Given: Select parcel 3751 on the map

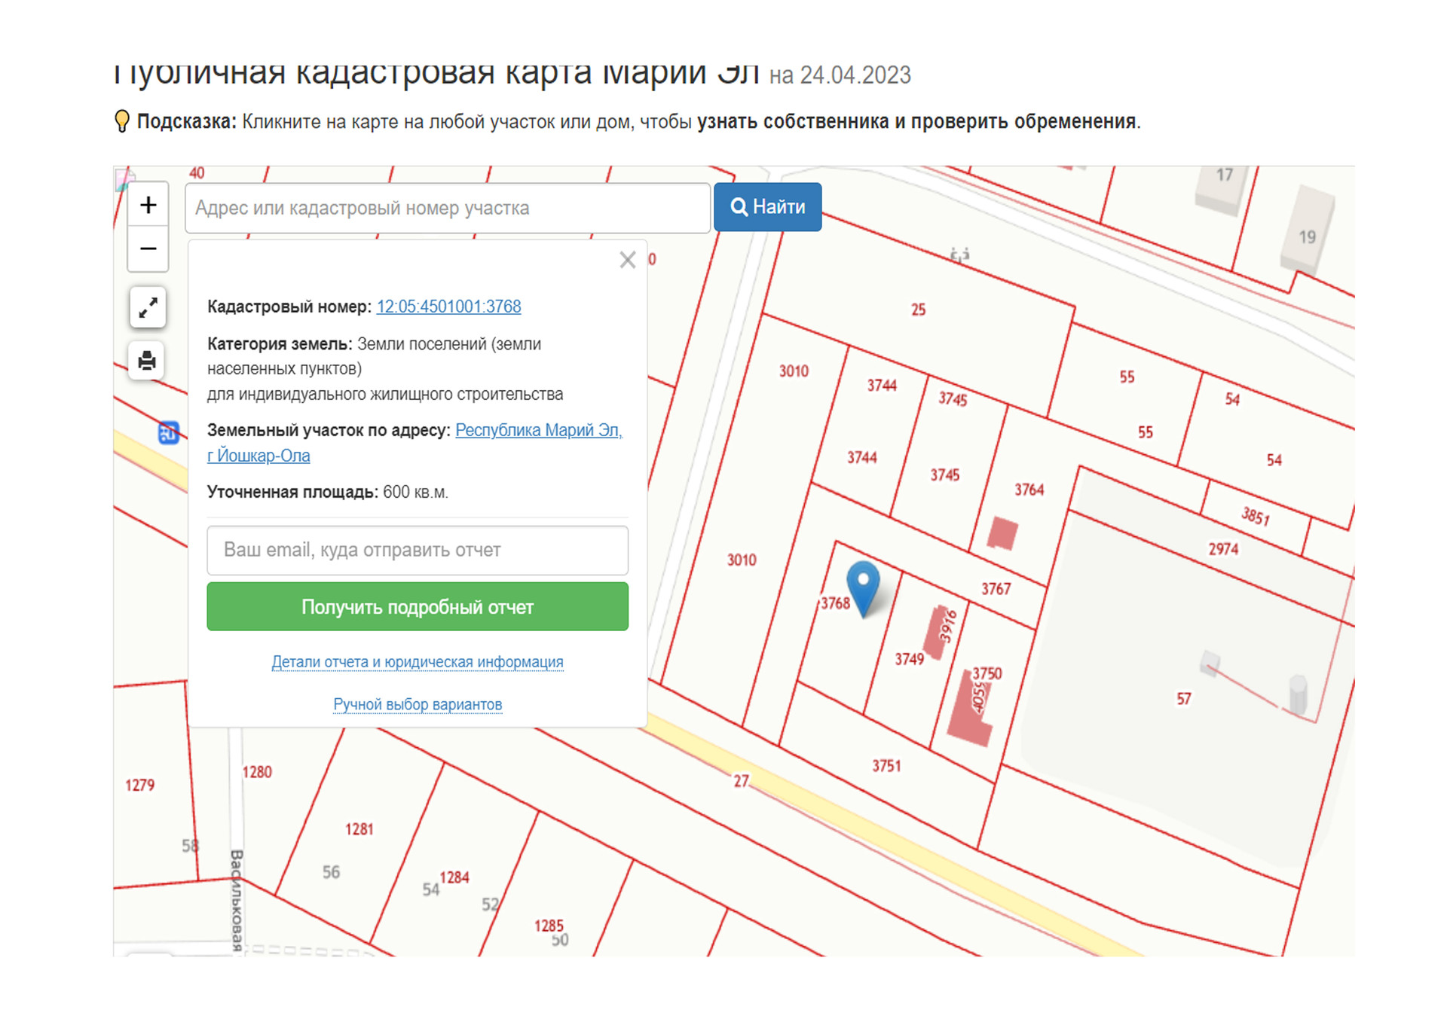Looking at the screenshot, I should [x=887, y=767].
